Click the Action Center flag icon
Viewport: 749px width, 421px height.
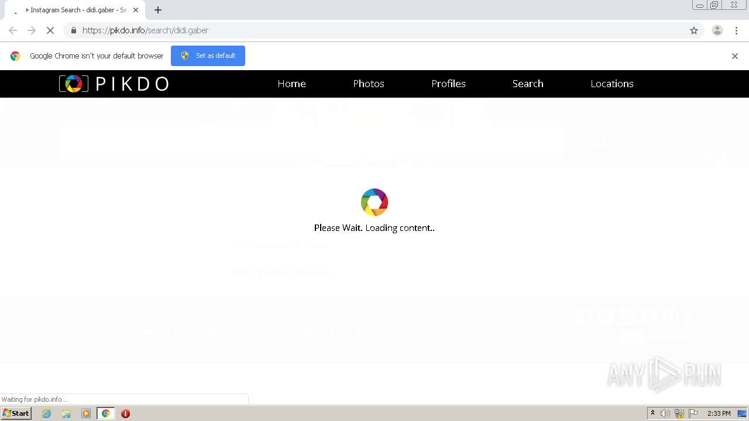(x=693, y=413)
